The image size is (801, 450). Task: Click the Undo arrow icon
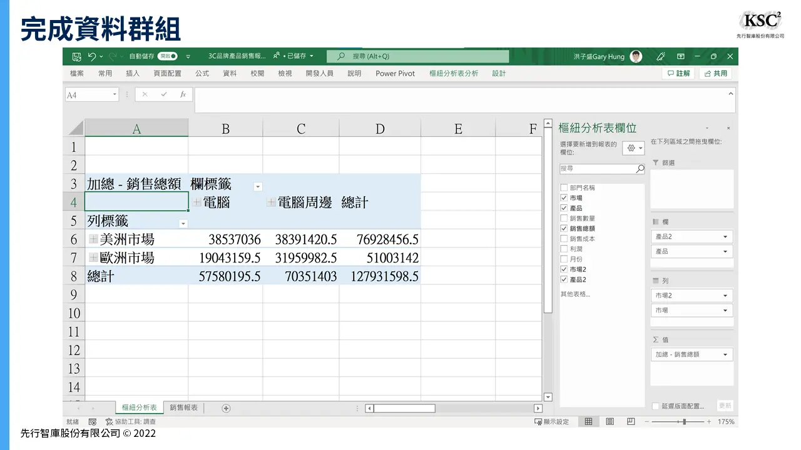(92, 56)
